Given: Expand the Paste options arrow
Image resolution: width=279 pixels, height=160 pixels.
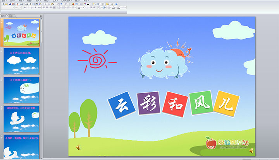Looking at the screenshot, I should 55,4.
